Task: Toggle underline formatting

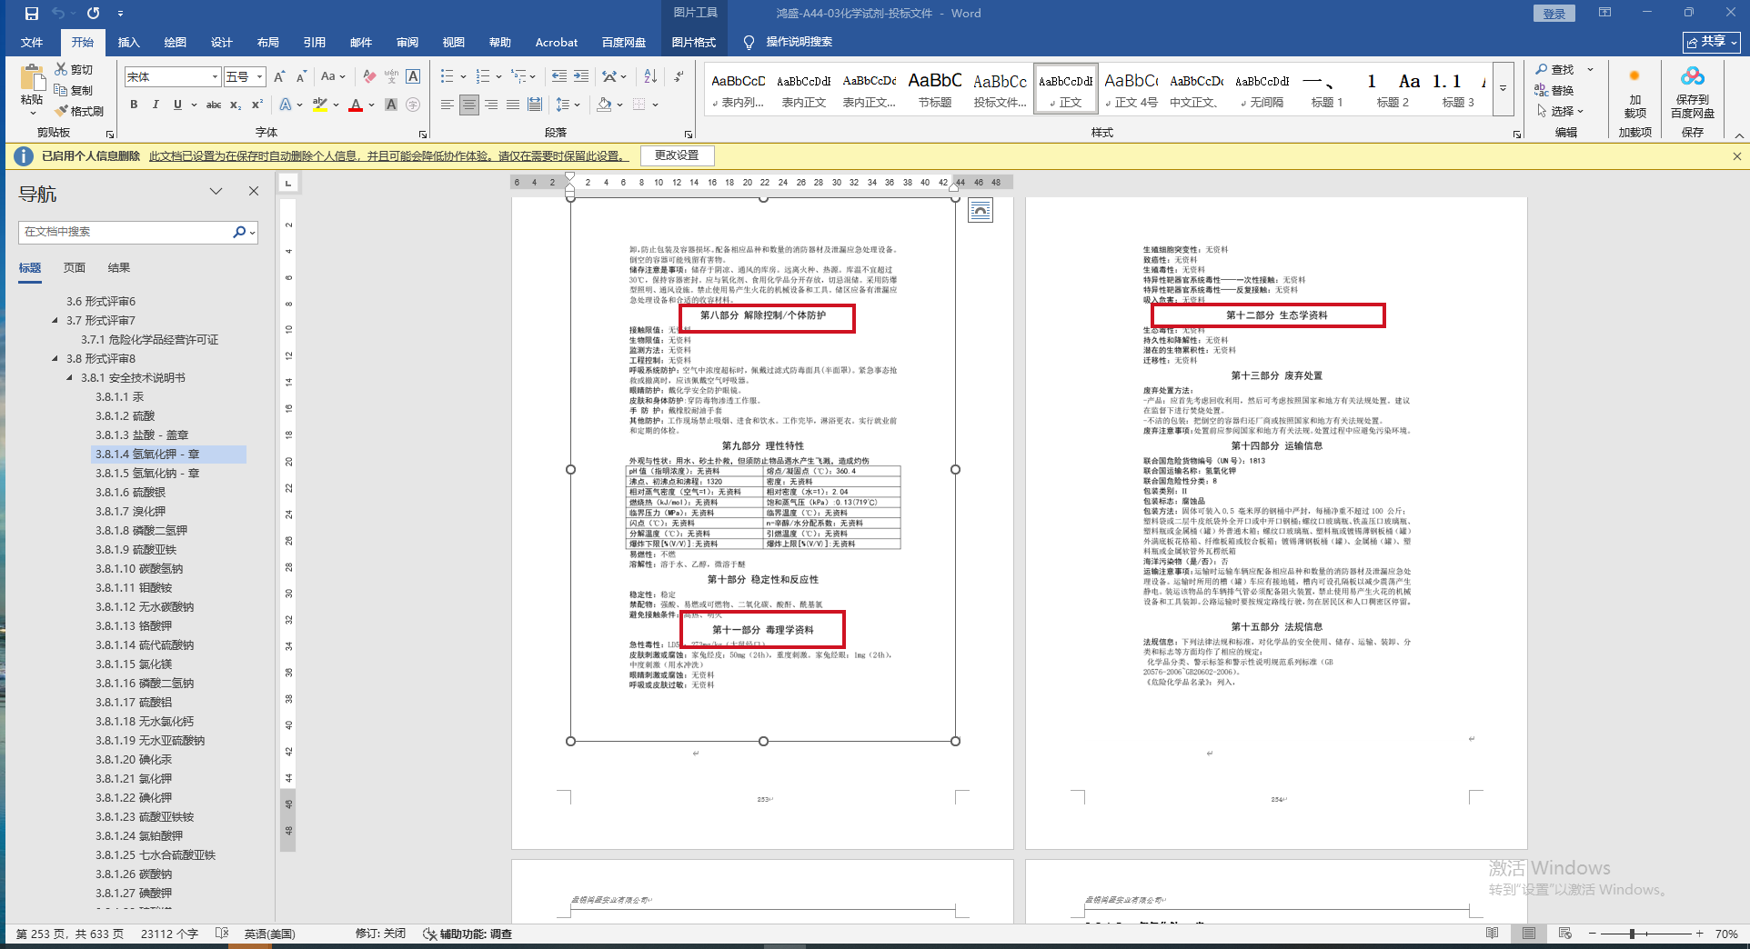Action: [x=177, y=105]
